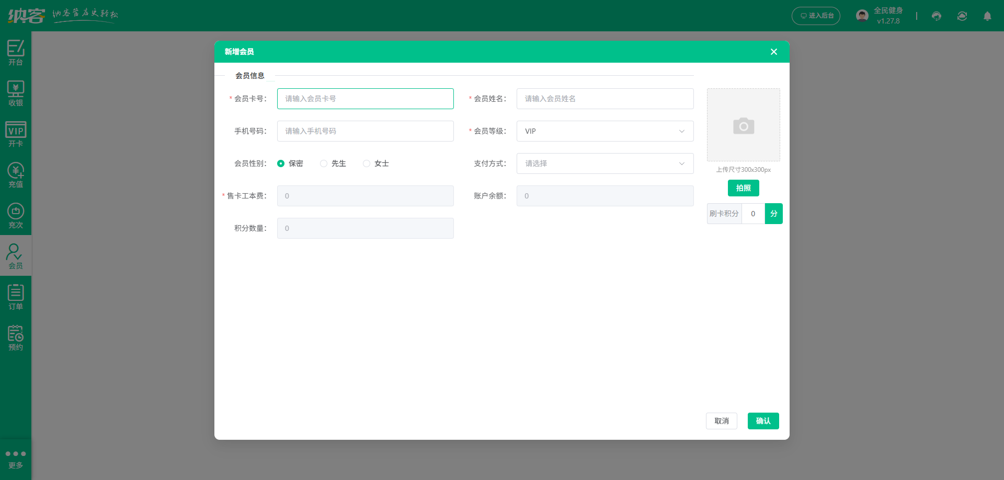The width and height of the screenshot is (1004, 480).
Task: Open the 会员等级 VIP level dropdown
Action: [604, 131]
